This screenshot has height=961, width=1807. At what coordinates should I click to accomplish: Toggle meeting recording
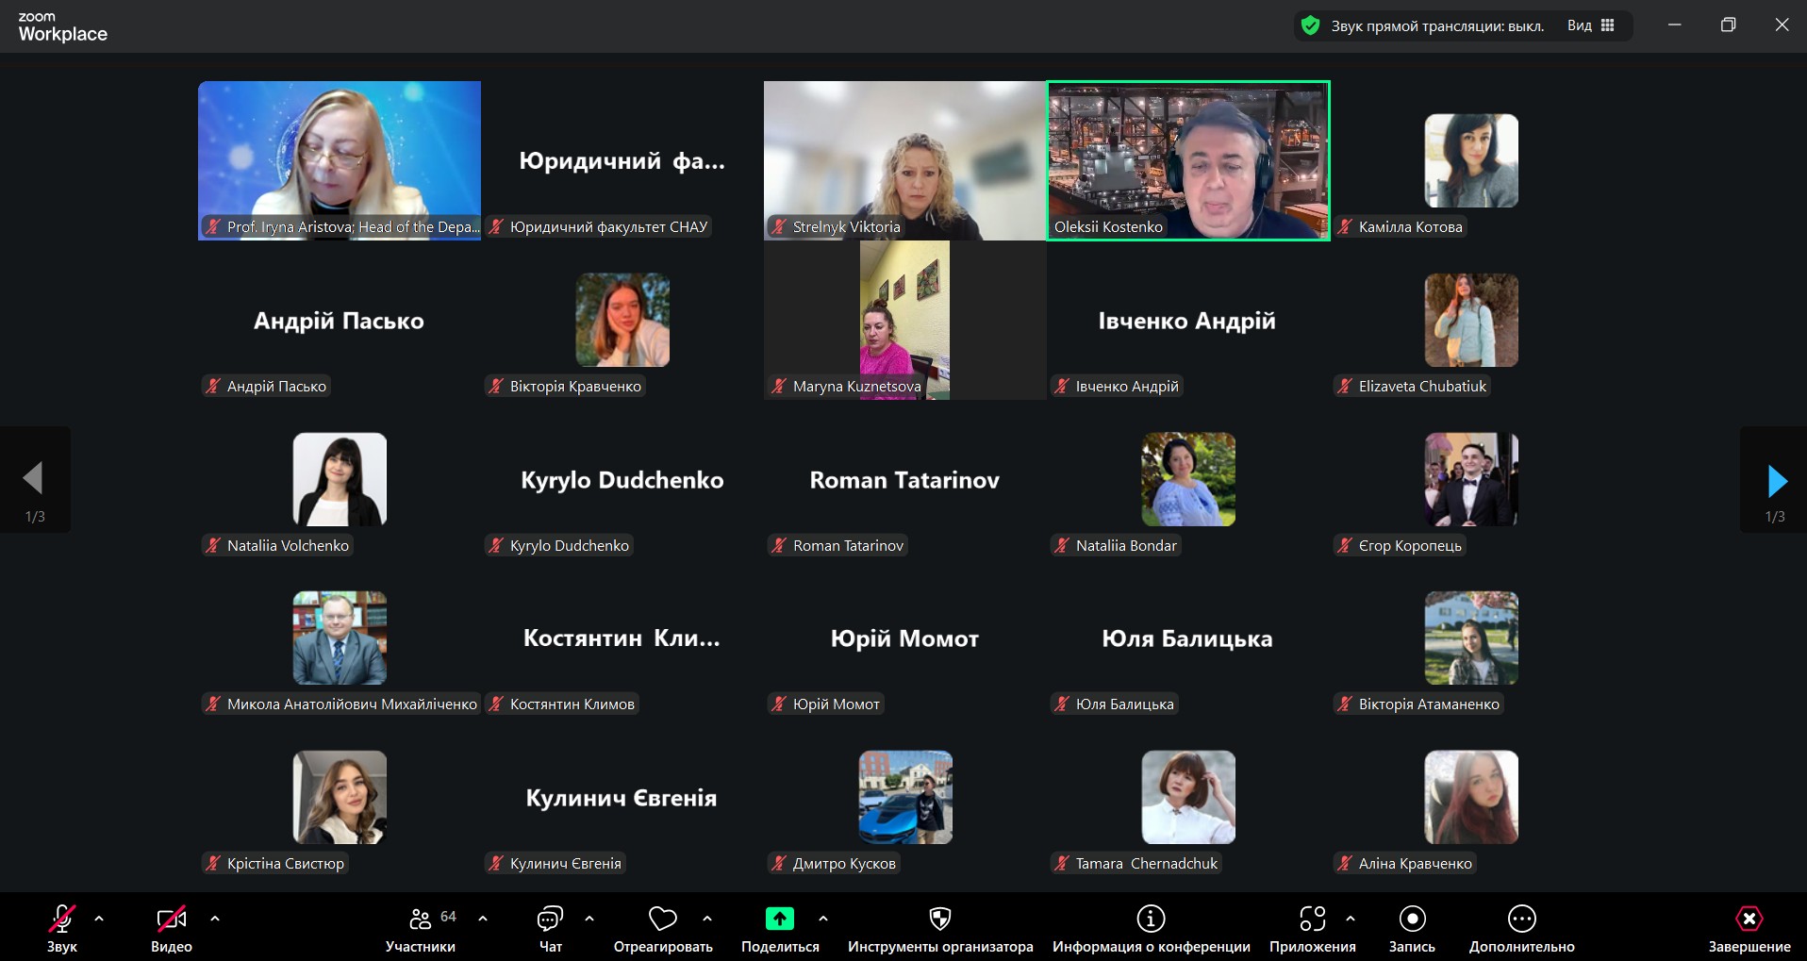point(1412,920)
